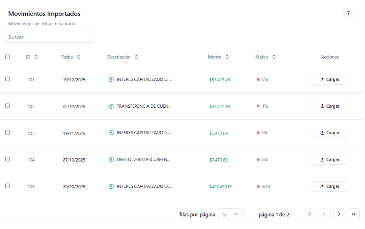Click sort icon next to ID column
Viewport: 365px width, 229px height.
(x=36, y=57)
